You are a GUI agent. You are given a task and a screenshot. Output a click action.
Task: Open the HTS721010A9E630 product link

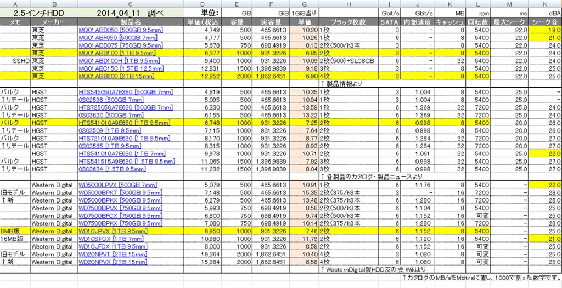pyautogui.click(x=124, y=138)
